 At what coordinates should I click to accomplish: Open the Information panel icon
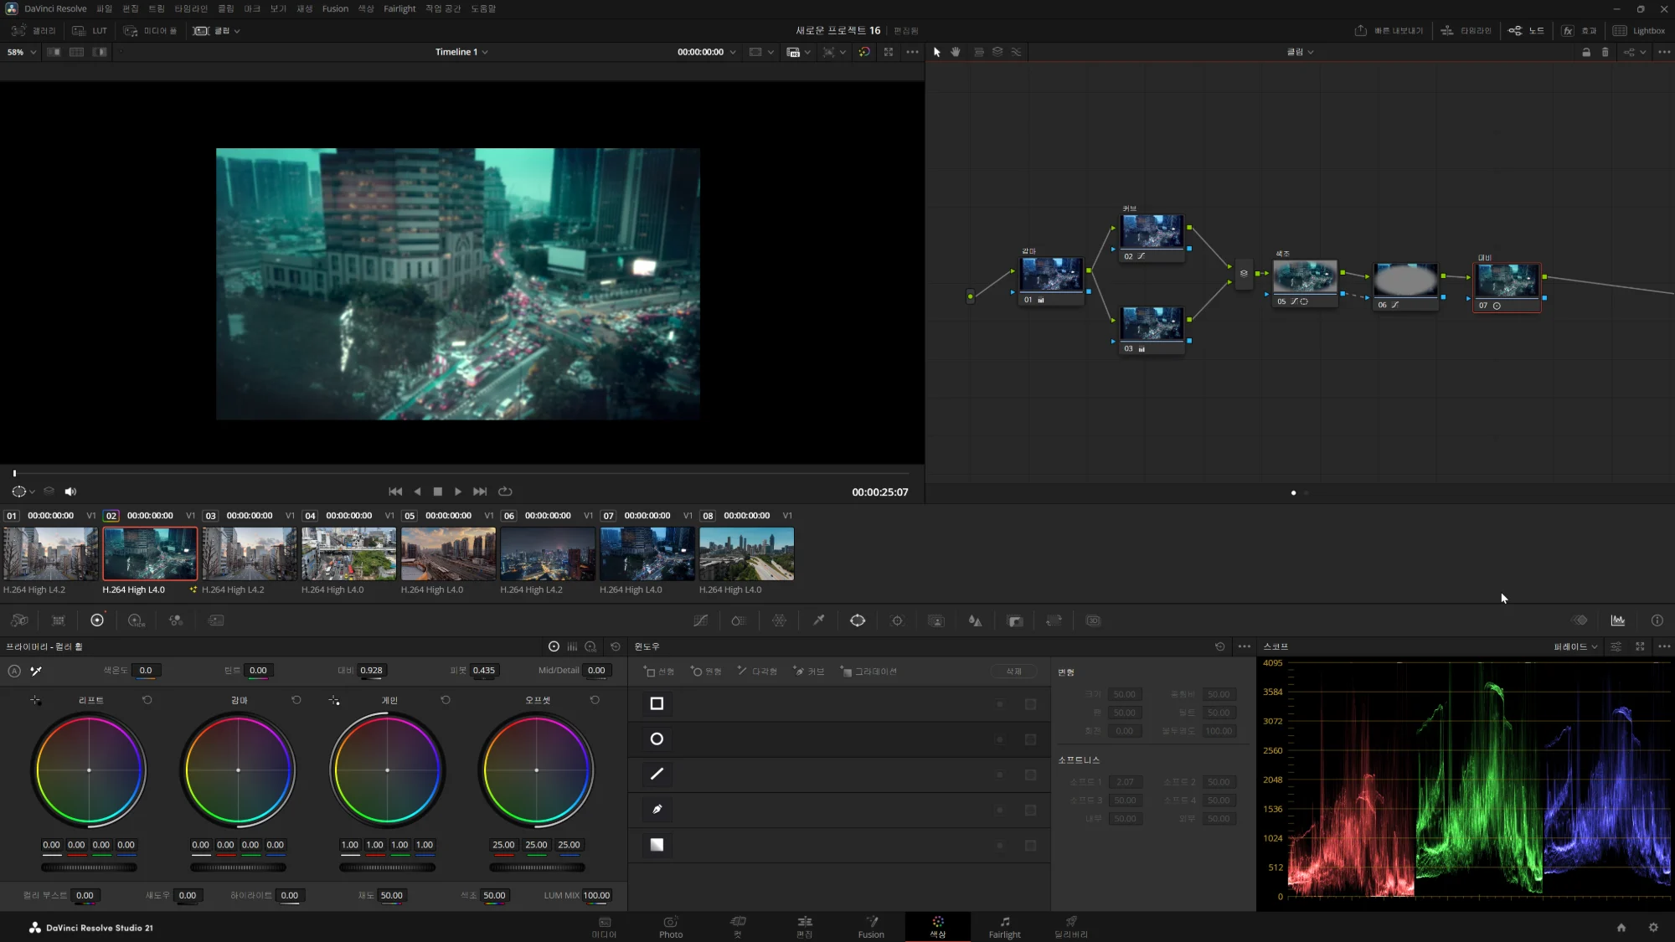click(1657, 620)
